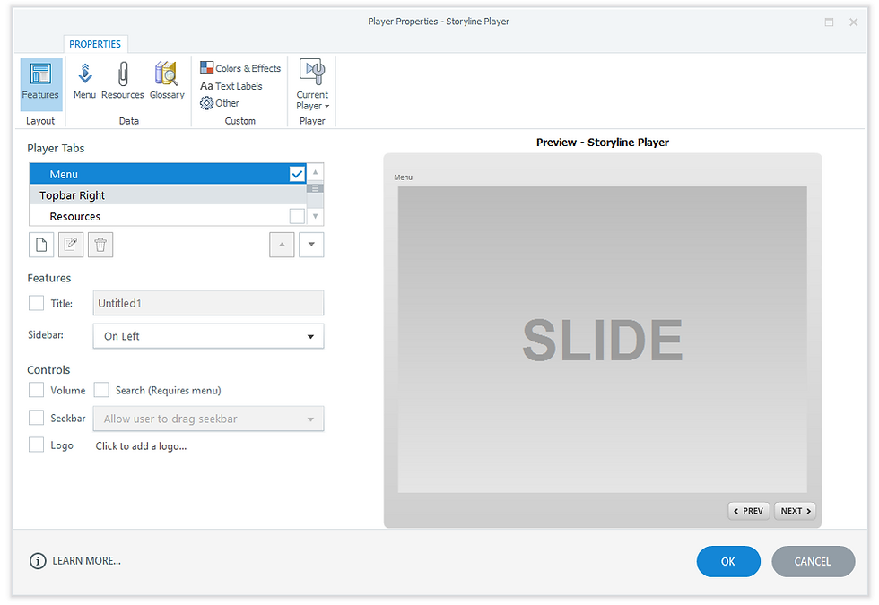Open the Features layout icon

[40, 82]
